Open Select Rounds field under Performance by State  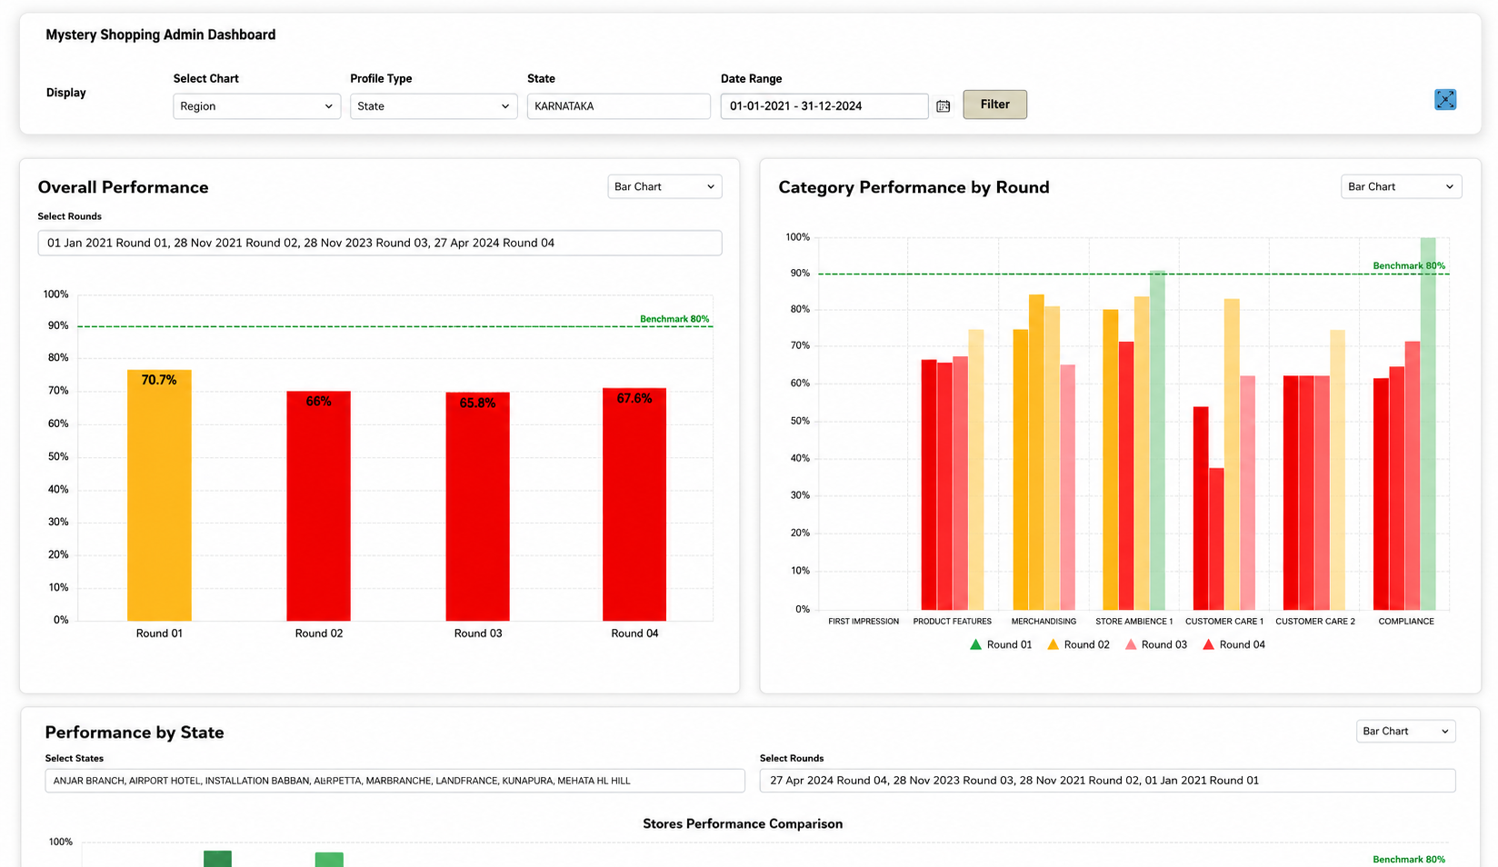coord(1107,781)
